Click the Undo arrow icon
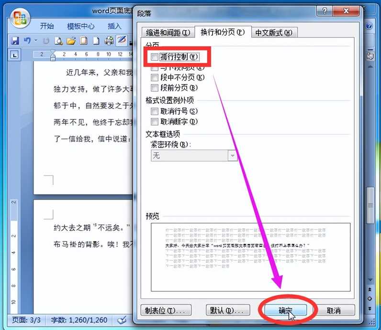This screenshot has width=381, height=330. tap(27, 41)
